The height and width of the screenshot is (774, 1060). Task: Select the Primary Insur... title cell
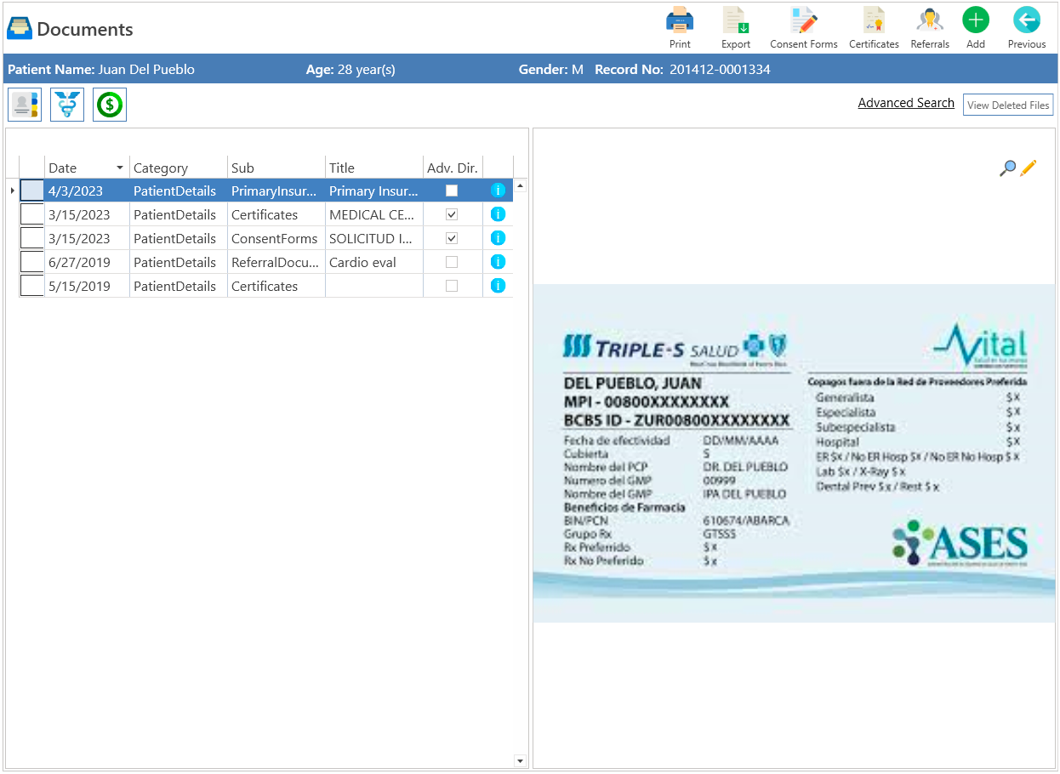[374, 191]
